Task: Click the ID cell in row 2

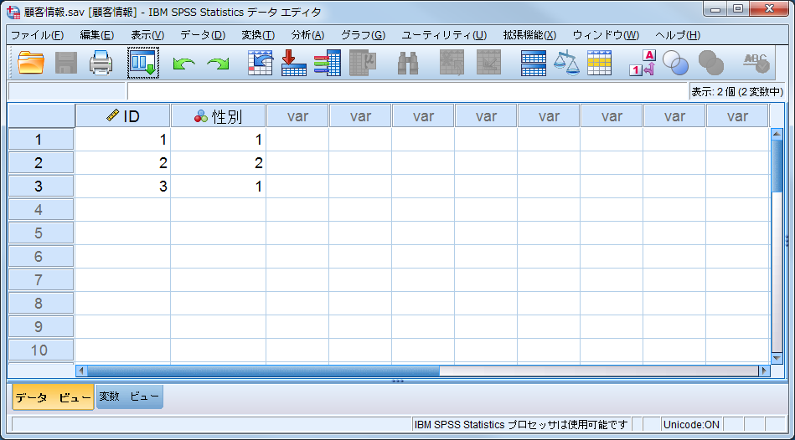Action: coord(122,162)
